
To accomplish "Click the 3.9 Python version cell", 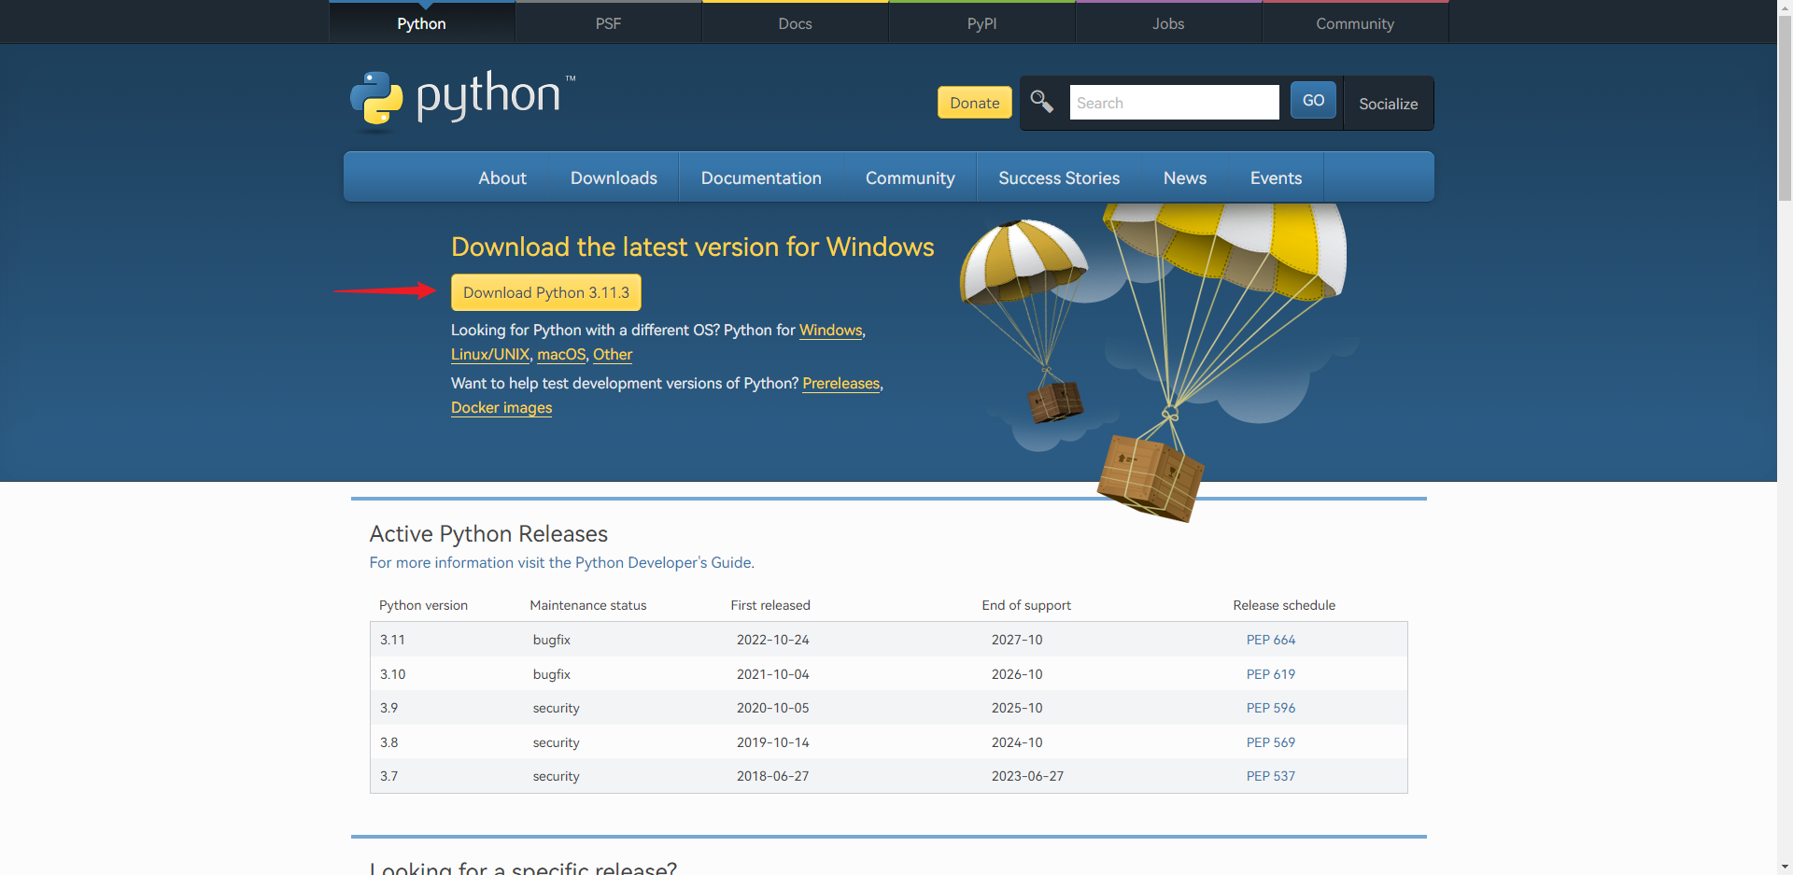I will click(x=388, y=708).
